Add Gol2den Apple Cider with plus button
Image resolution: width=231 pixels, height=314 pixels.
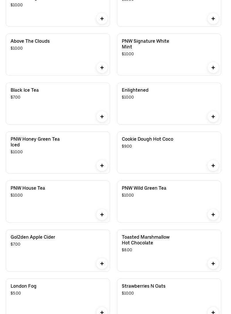pyautogui.click(x=102, y=264)
